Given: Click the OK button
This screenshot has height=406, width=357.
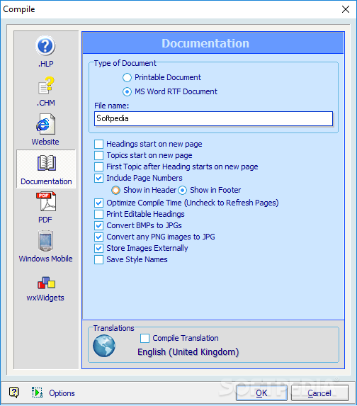Looking at the screenshot, I should (261, 393).
